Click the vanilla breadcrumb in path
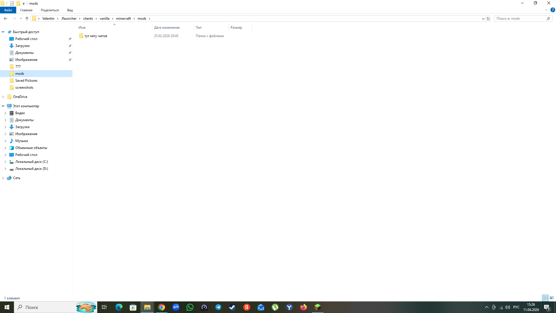Screen dimensions: 556x313 coord(104,19)
